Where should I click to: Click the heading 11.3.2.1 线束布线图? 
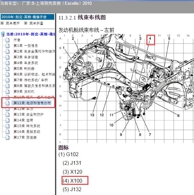point(82,18)
